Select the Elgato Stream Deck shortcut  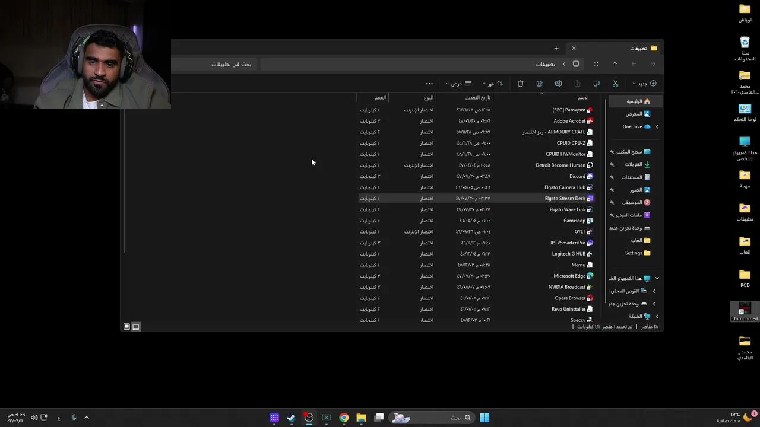click(569, 199)
